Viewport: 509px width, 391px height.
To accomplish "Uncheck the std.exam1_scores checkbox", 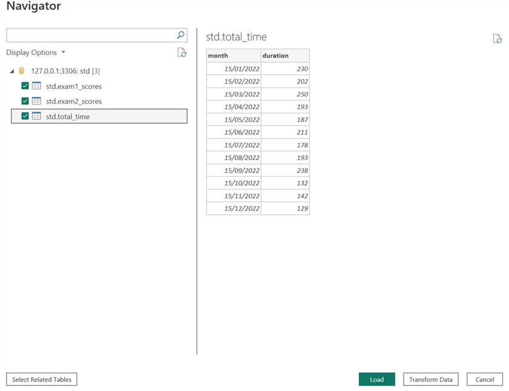I will (24, 86).
